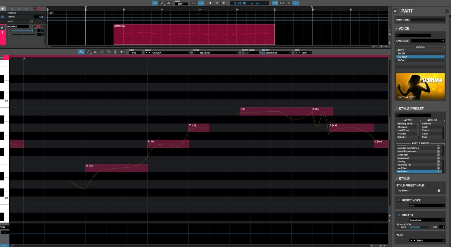Select the arrow tool in top toolbar

pos(155,3)
